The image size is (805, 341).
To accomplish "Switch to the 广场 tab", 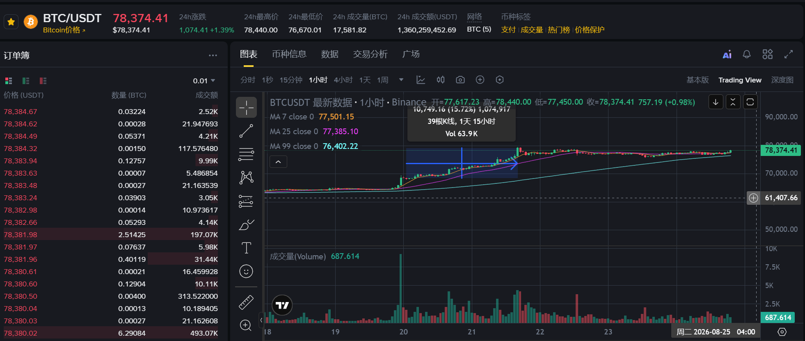I will pos(411,54).
